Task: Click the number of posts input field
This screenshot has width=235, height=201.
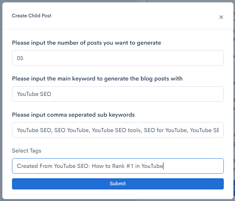Action: 118,58
